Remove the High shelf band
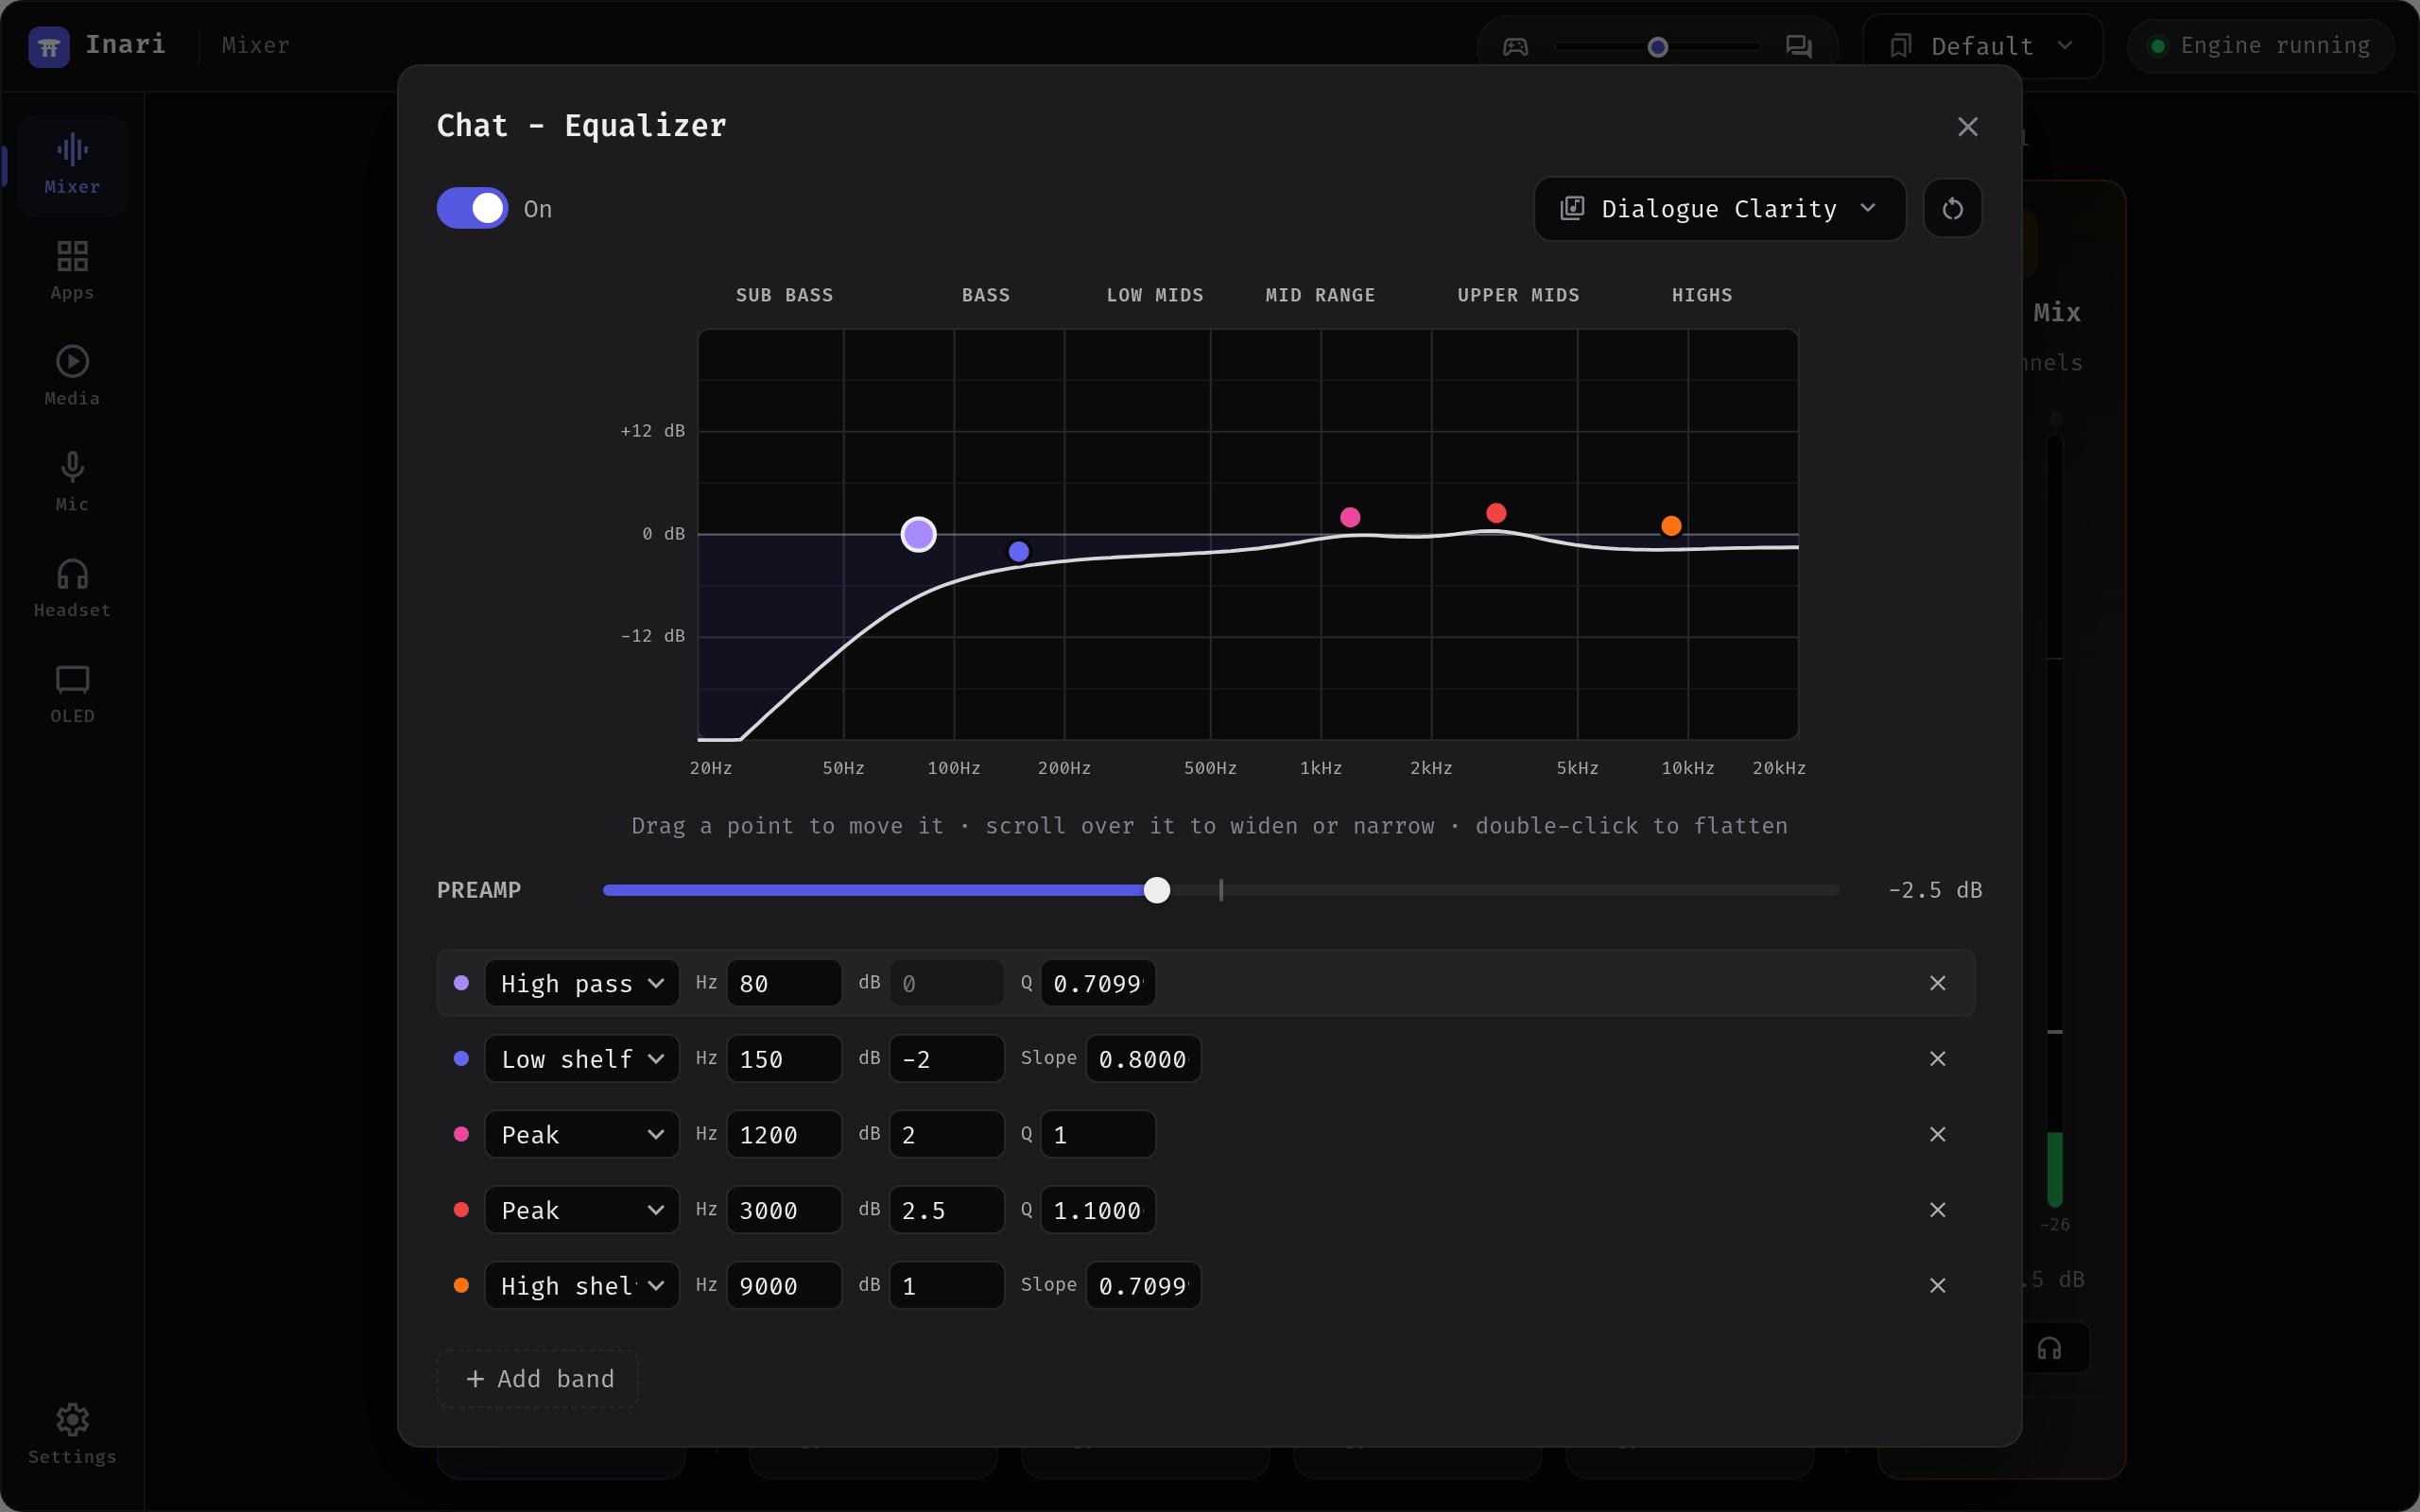This screenshot has width=2420, height=1512. click(1937, 1285)
